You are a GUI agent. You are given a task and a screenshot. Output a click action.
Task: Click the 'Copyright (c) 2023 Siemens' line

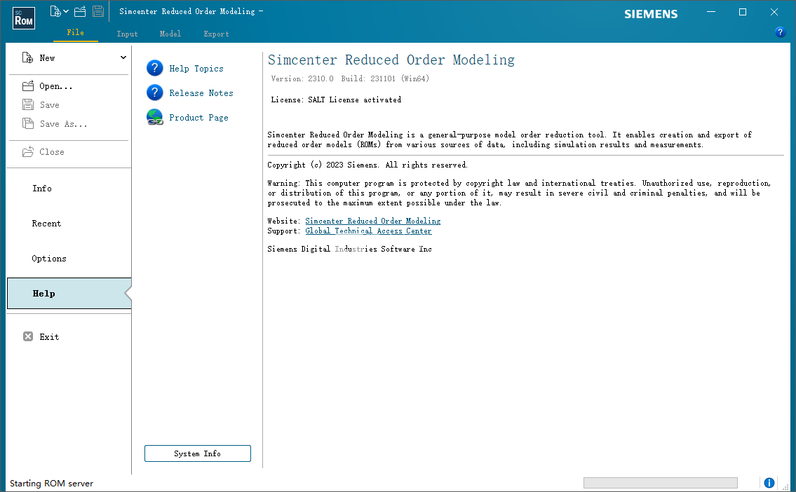coord(367,165)
